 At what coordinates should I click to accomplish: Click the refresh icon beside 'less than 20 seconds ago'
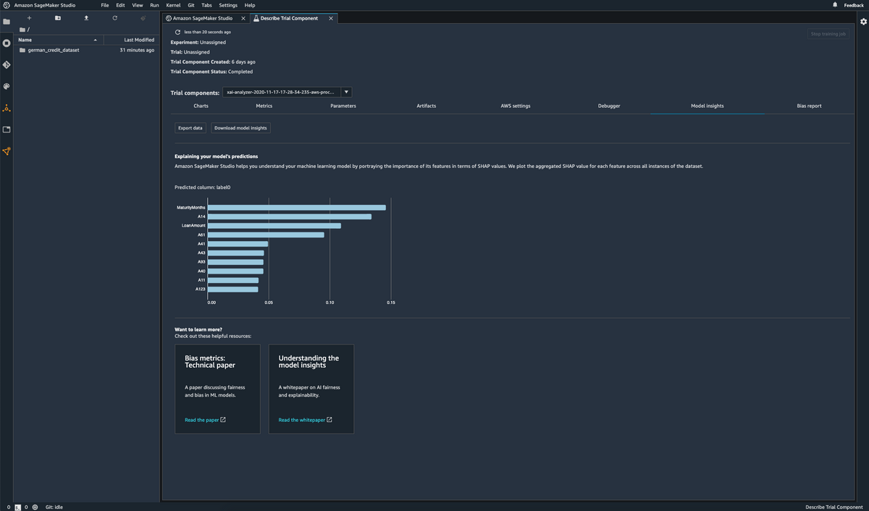point(178,33)
